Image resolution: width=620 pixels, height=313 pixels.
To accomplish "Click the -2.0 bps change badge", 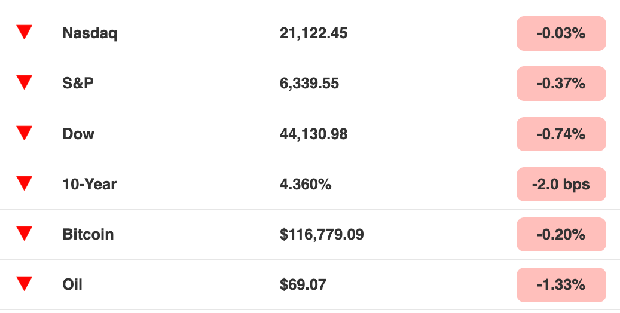I will click(x=561, y=184).
